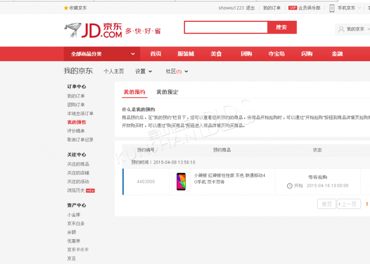Open 团购订单 in the sidebar

[x=76, y=105]
